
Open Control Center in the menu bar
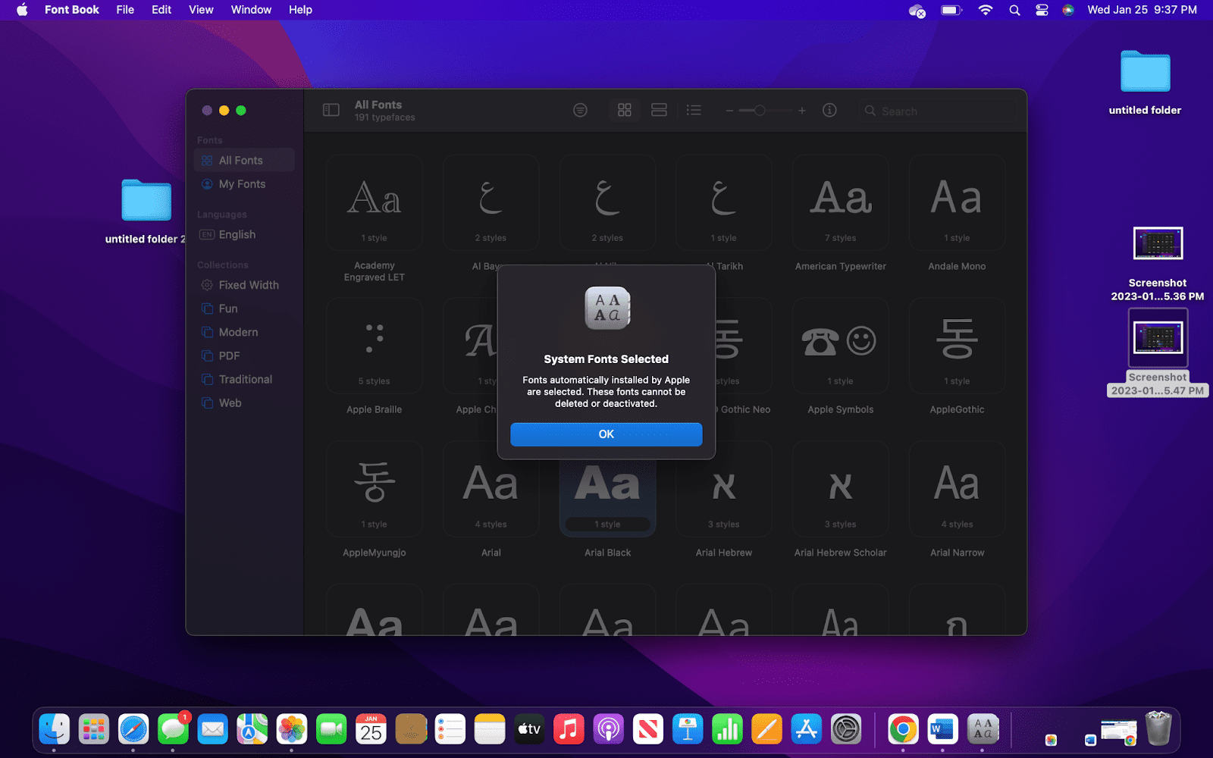coord(1042,10)
